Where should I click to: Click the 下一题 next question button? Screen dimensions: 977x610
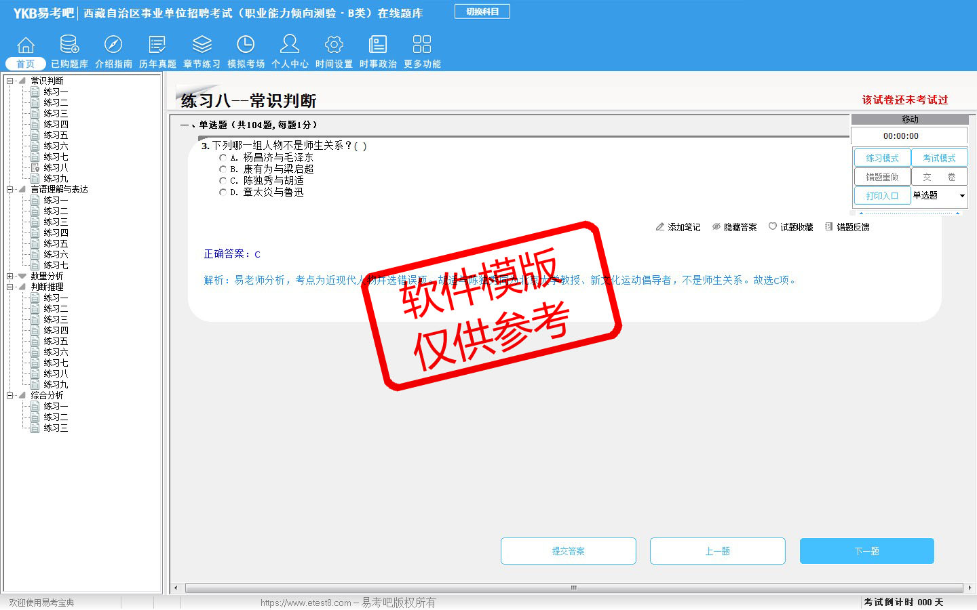point(866,551)
